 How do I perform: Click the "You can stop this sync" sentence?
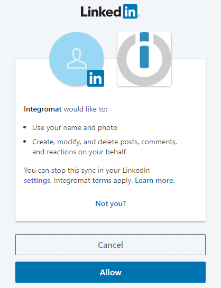(x=87, y=171)
